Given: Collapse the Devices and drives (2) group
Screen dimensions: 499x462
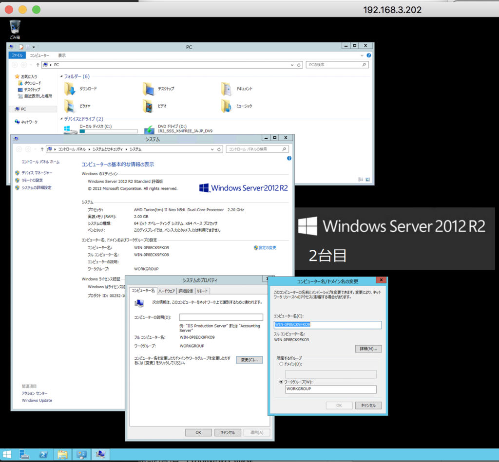Looking at the screenshot, I should point(61,119).
